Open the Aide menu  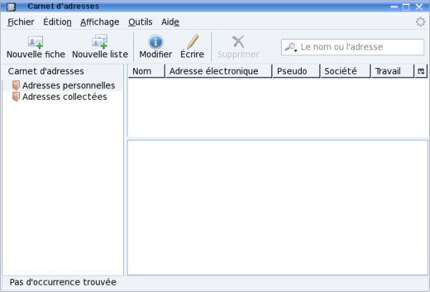click(170, 22)
